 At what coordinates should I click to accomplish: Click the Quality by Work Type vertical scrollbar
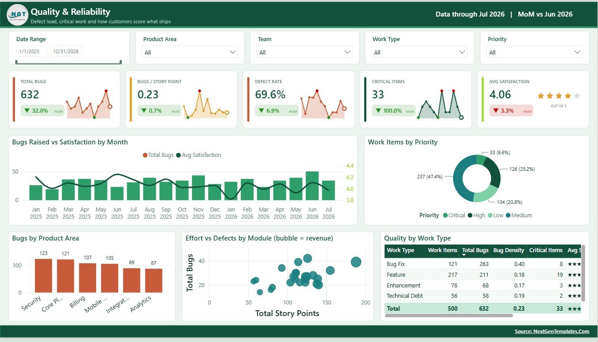tap(583, 273)
